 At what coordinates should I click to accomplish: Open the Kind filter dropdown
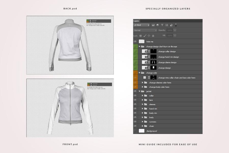click(x=142, y=25)
